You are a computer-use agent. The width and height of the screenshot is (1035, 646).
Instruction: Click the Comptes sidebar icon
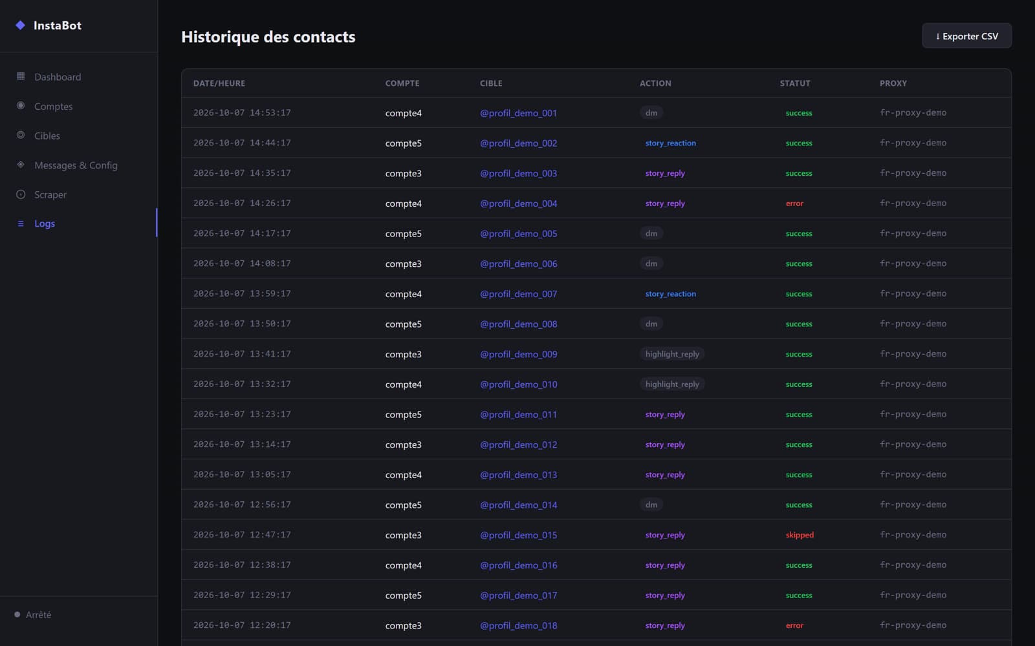pos(21,105)
